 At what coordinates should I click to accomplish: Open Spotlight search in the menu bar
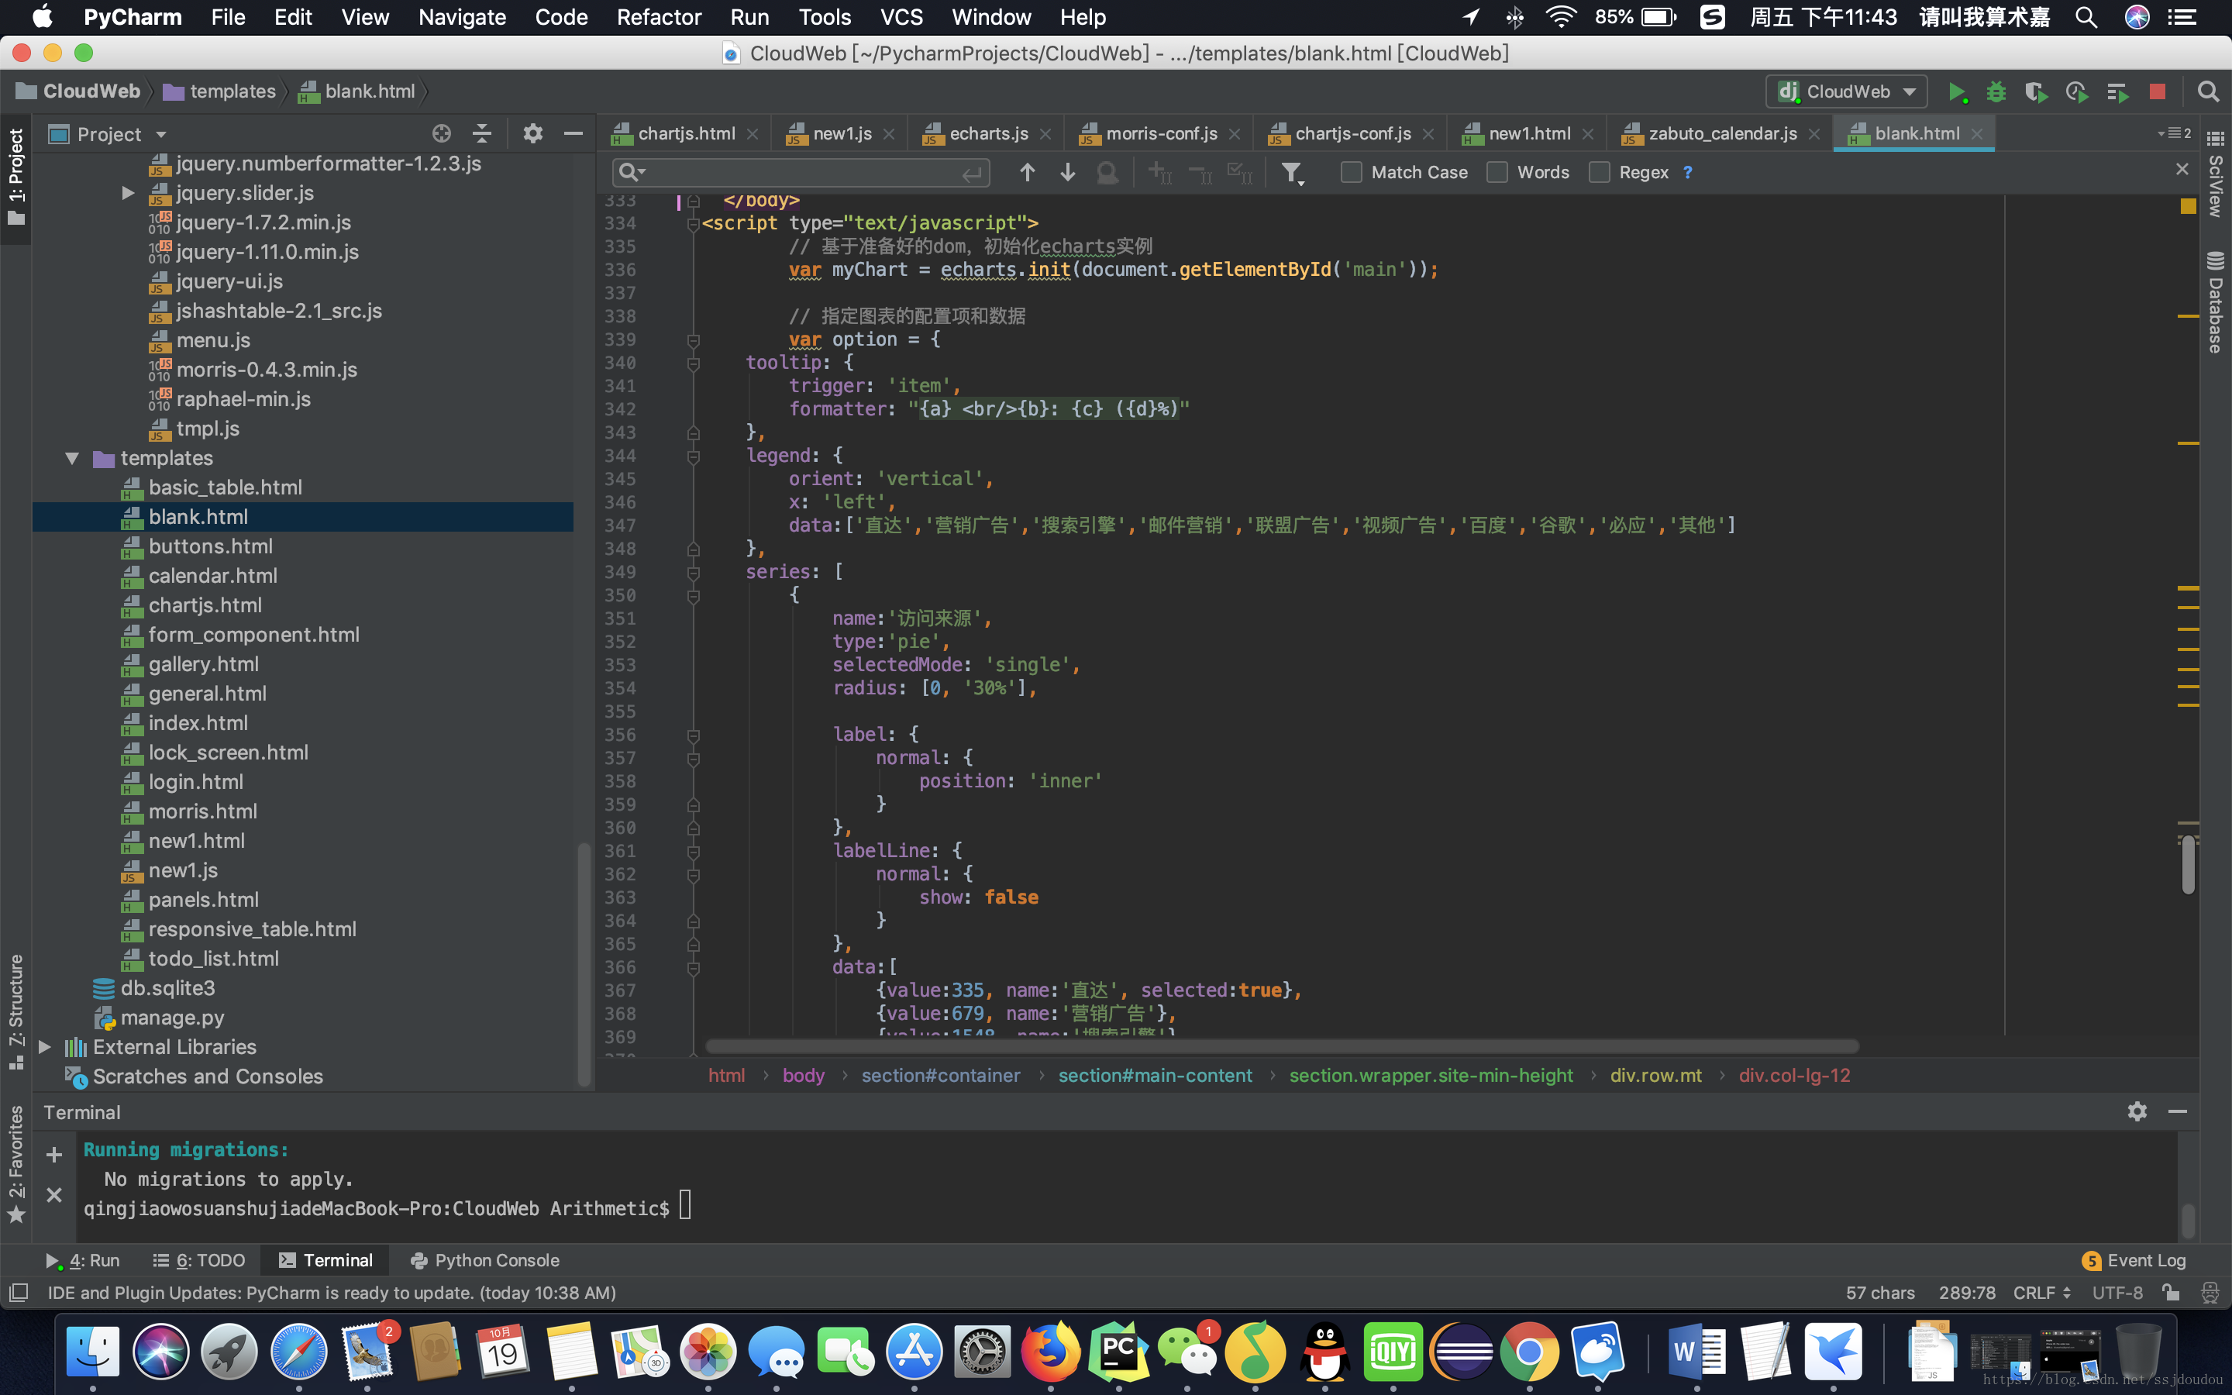pyautogui.click(x=2086, y=18)
